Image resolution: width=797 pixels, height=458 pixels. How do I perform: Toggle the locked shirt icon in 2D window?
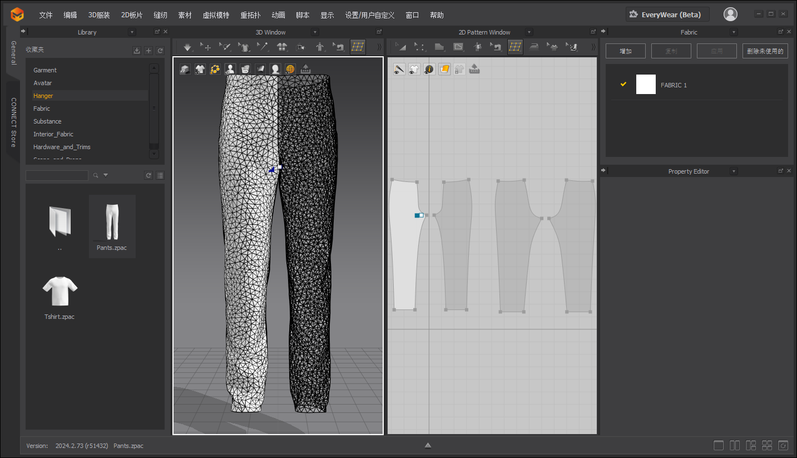[459, 69]
